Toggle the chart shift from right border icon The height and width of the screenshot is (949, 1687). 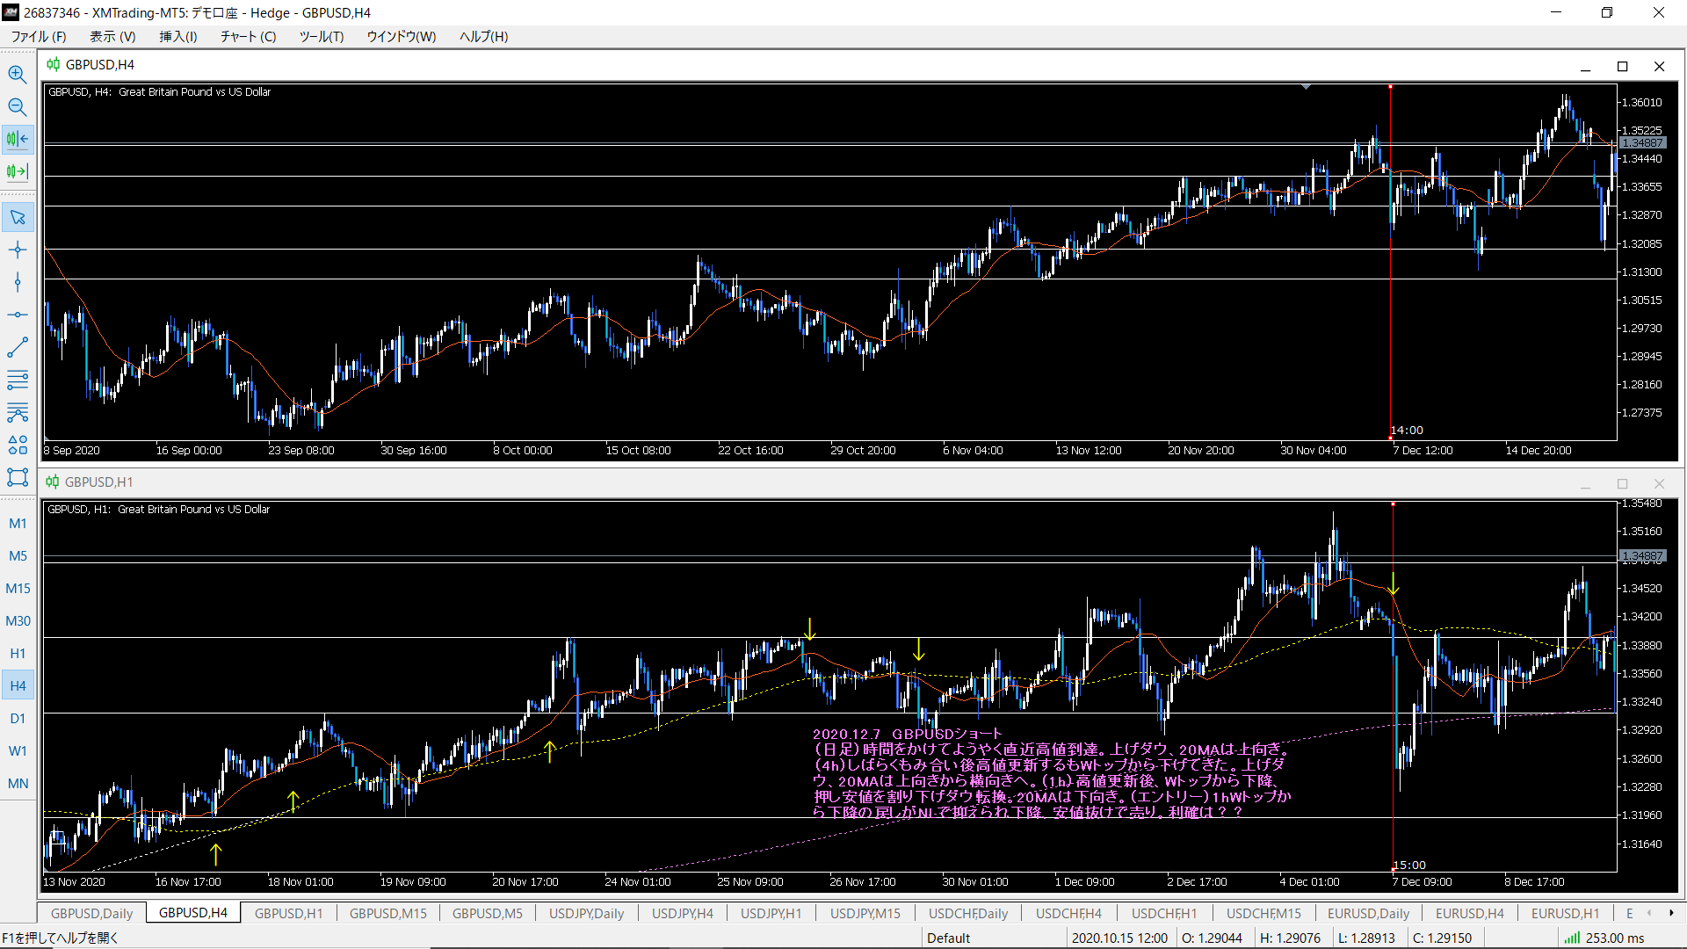(x=18, y=139)
